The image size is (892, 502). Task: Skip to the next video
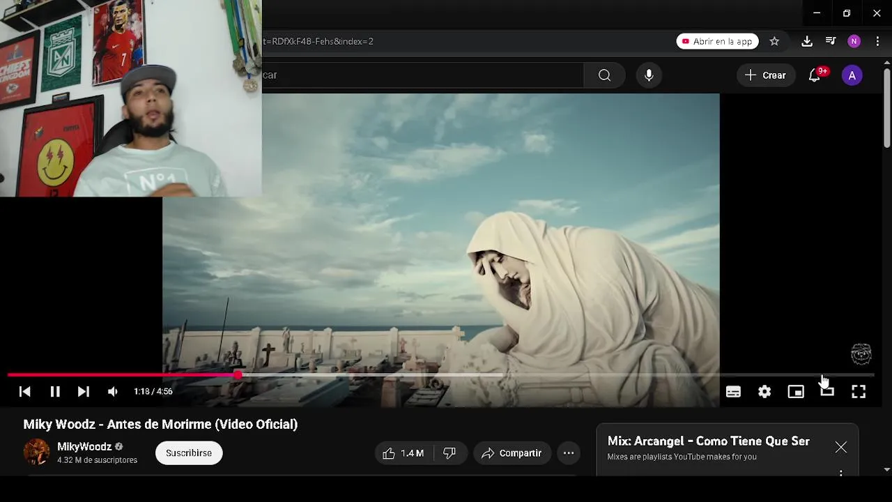tap(83, 392)
